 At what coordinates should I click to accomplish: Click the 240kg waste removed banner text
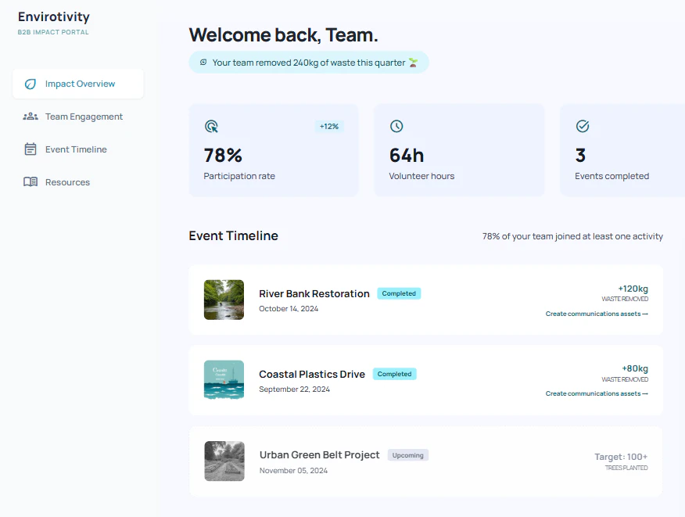(x=309, y=63)
